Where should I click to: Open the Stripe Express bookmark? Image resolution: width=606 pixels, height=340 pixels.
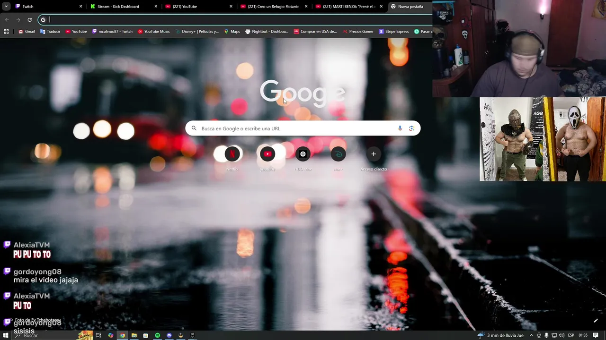tap(394, 32)
